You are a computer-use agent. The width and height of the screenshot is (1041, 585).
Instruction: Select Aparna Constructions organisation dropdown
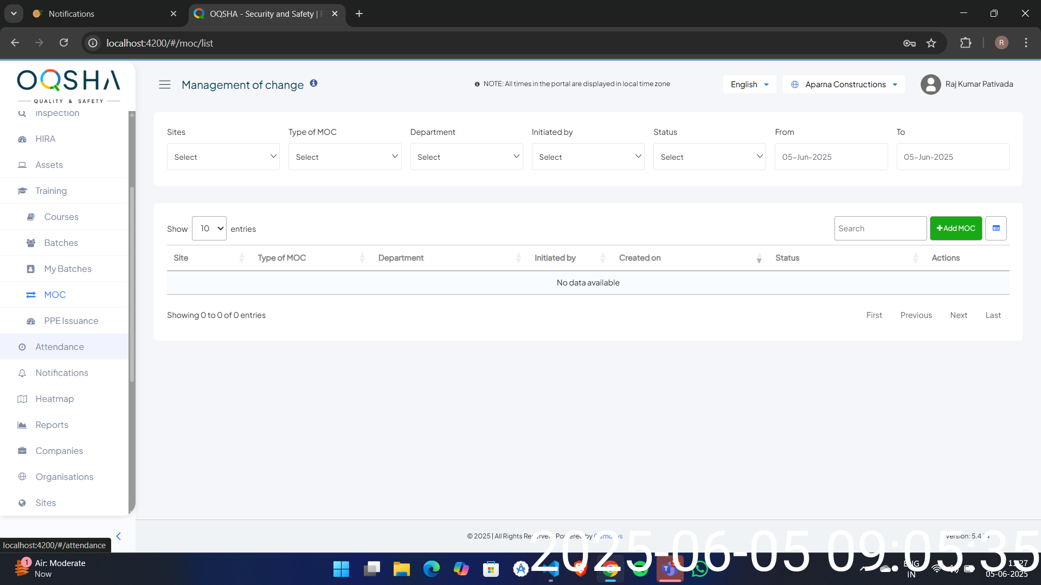click(x=844, y=84)
